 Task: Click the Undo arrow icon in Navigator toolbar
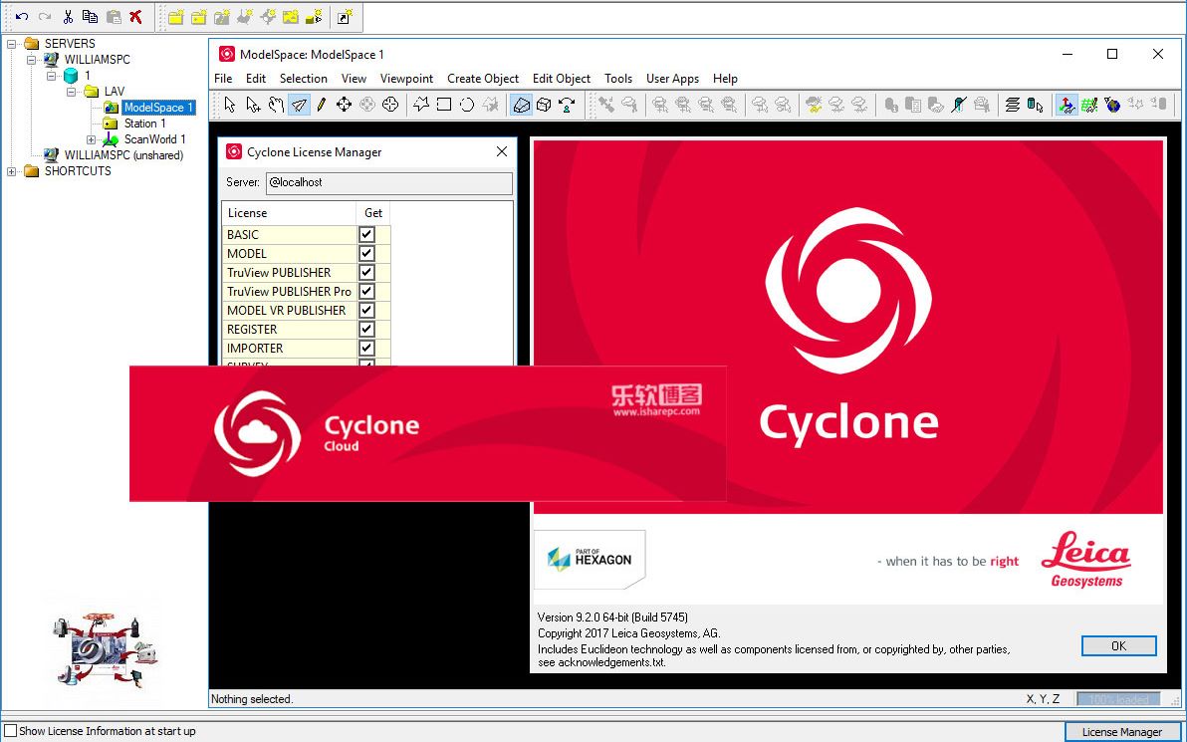point(22,17)
